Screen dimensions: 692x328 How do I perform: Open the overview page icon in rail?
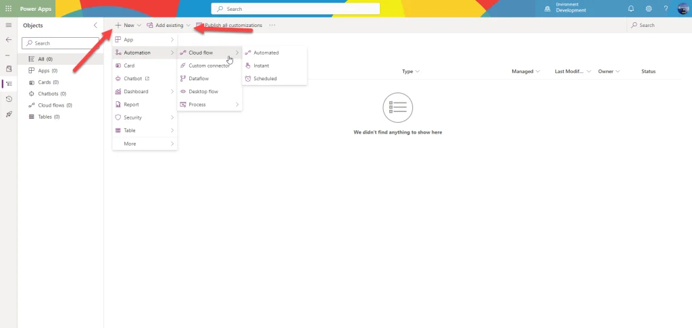click(x=9, y=69)
